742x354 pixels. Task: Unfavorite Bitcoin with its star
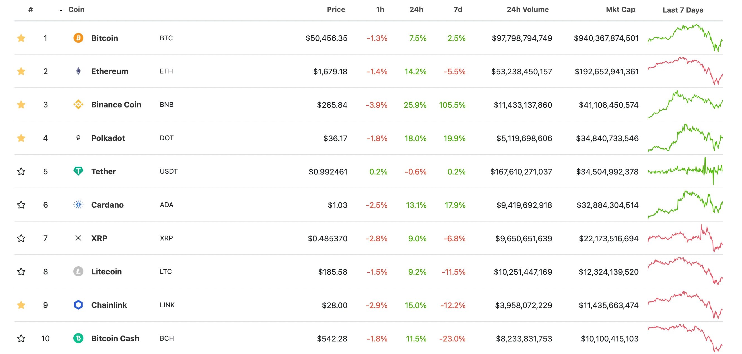pos(21,38)
